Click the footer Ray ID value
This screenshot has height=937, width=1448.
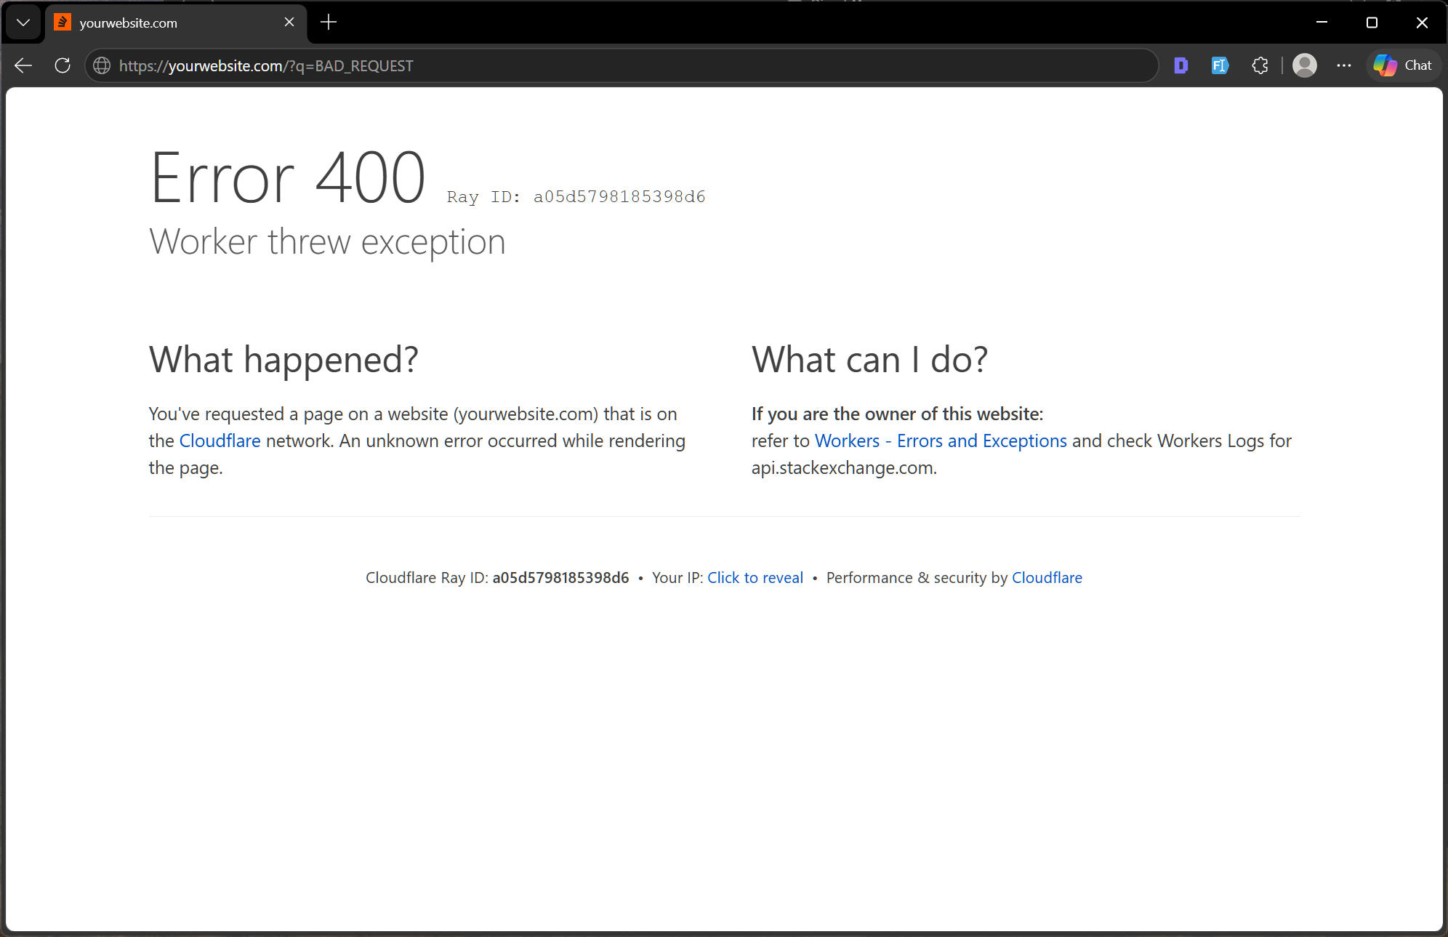coord(560,577)
